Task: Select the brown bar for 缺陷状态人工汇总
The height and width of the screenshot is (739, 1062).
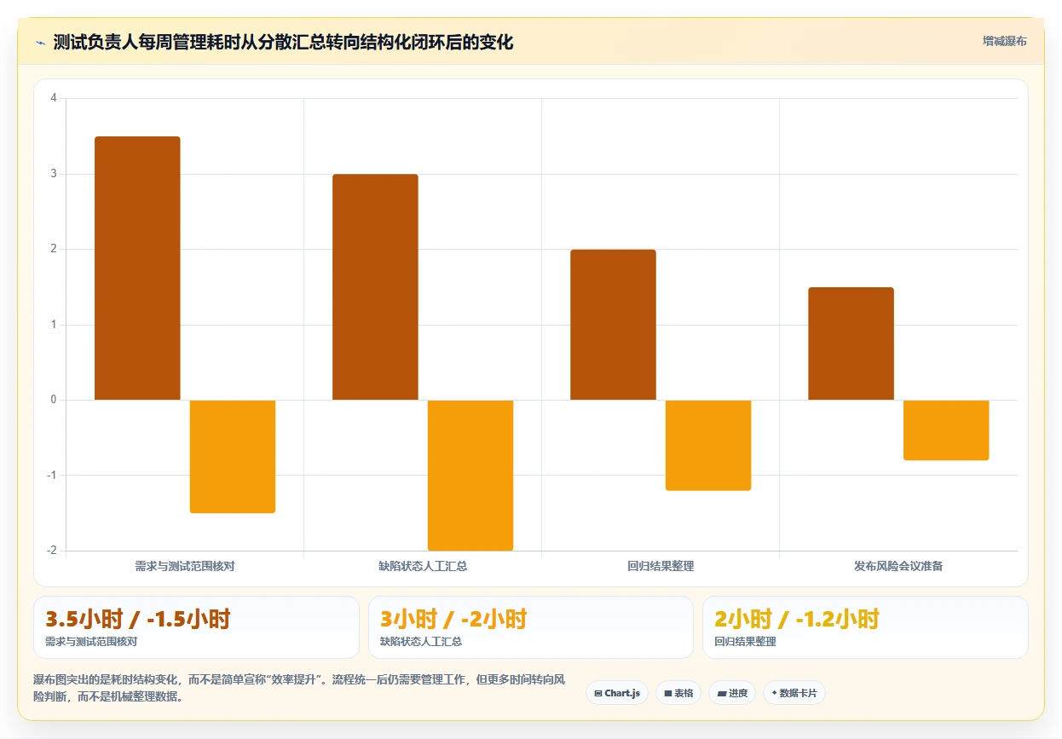Action: pyautogui.click(x=375, y=286)
